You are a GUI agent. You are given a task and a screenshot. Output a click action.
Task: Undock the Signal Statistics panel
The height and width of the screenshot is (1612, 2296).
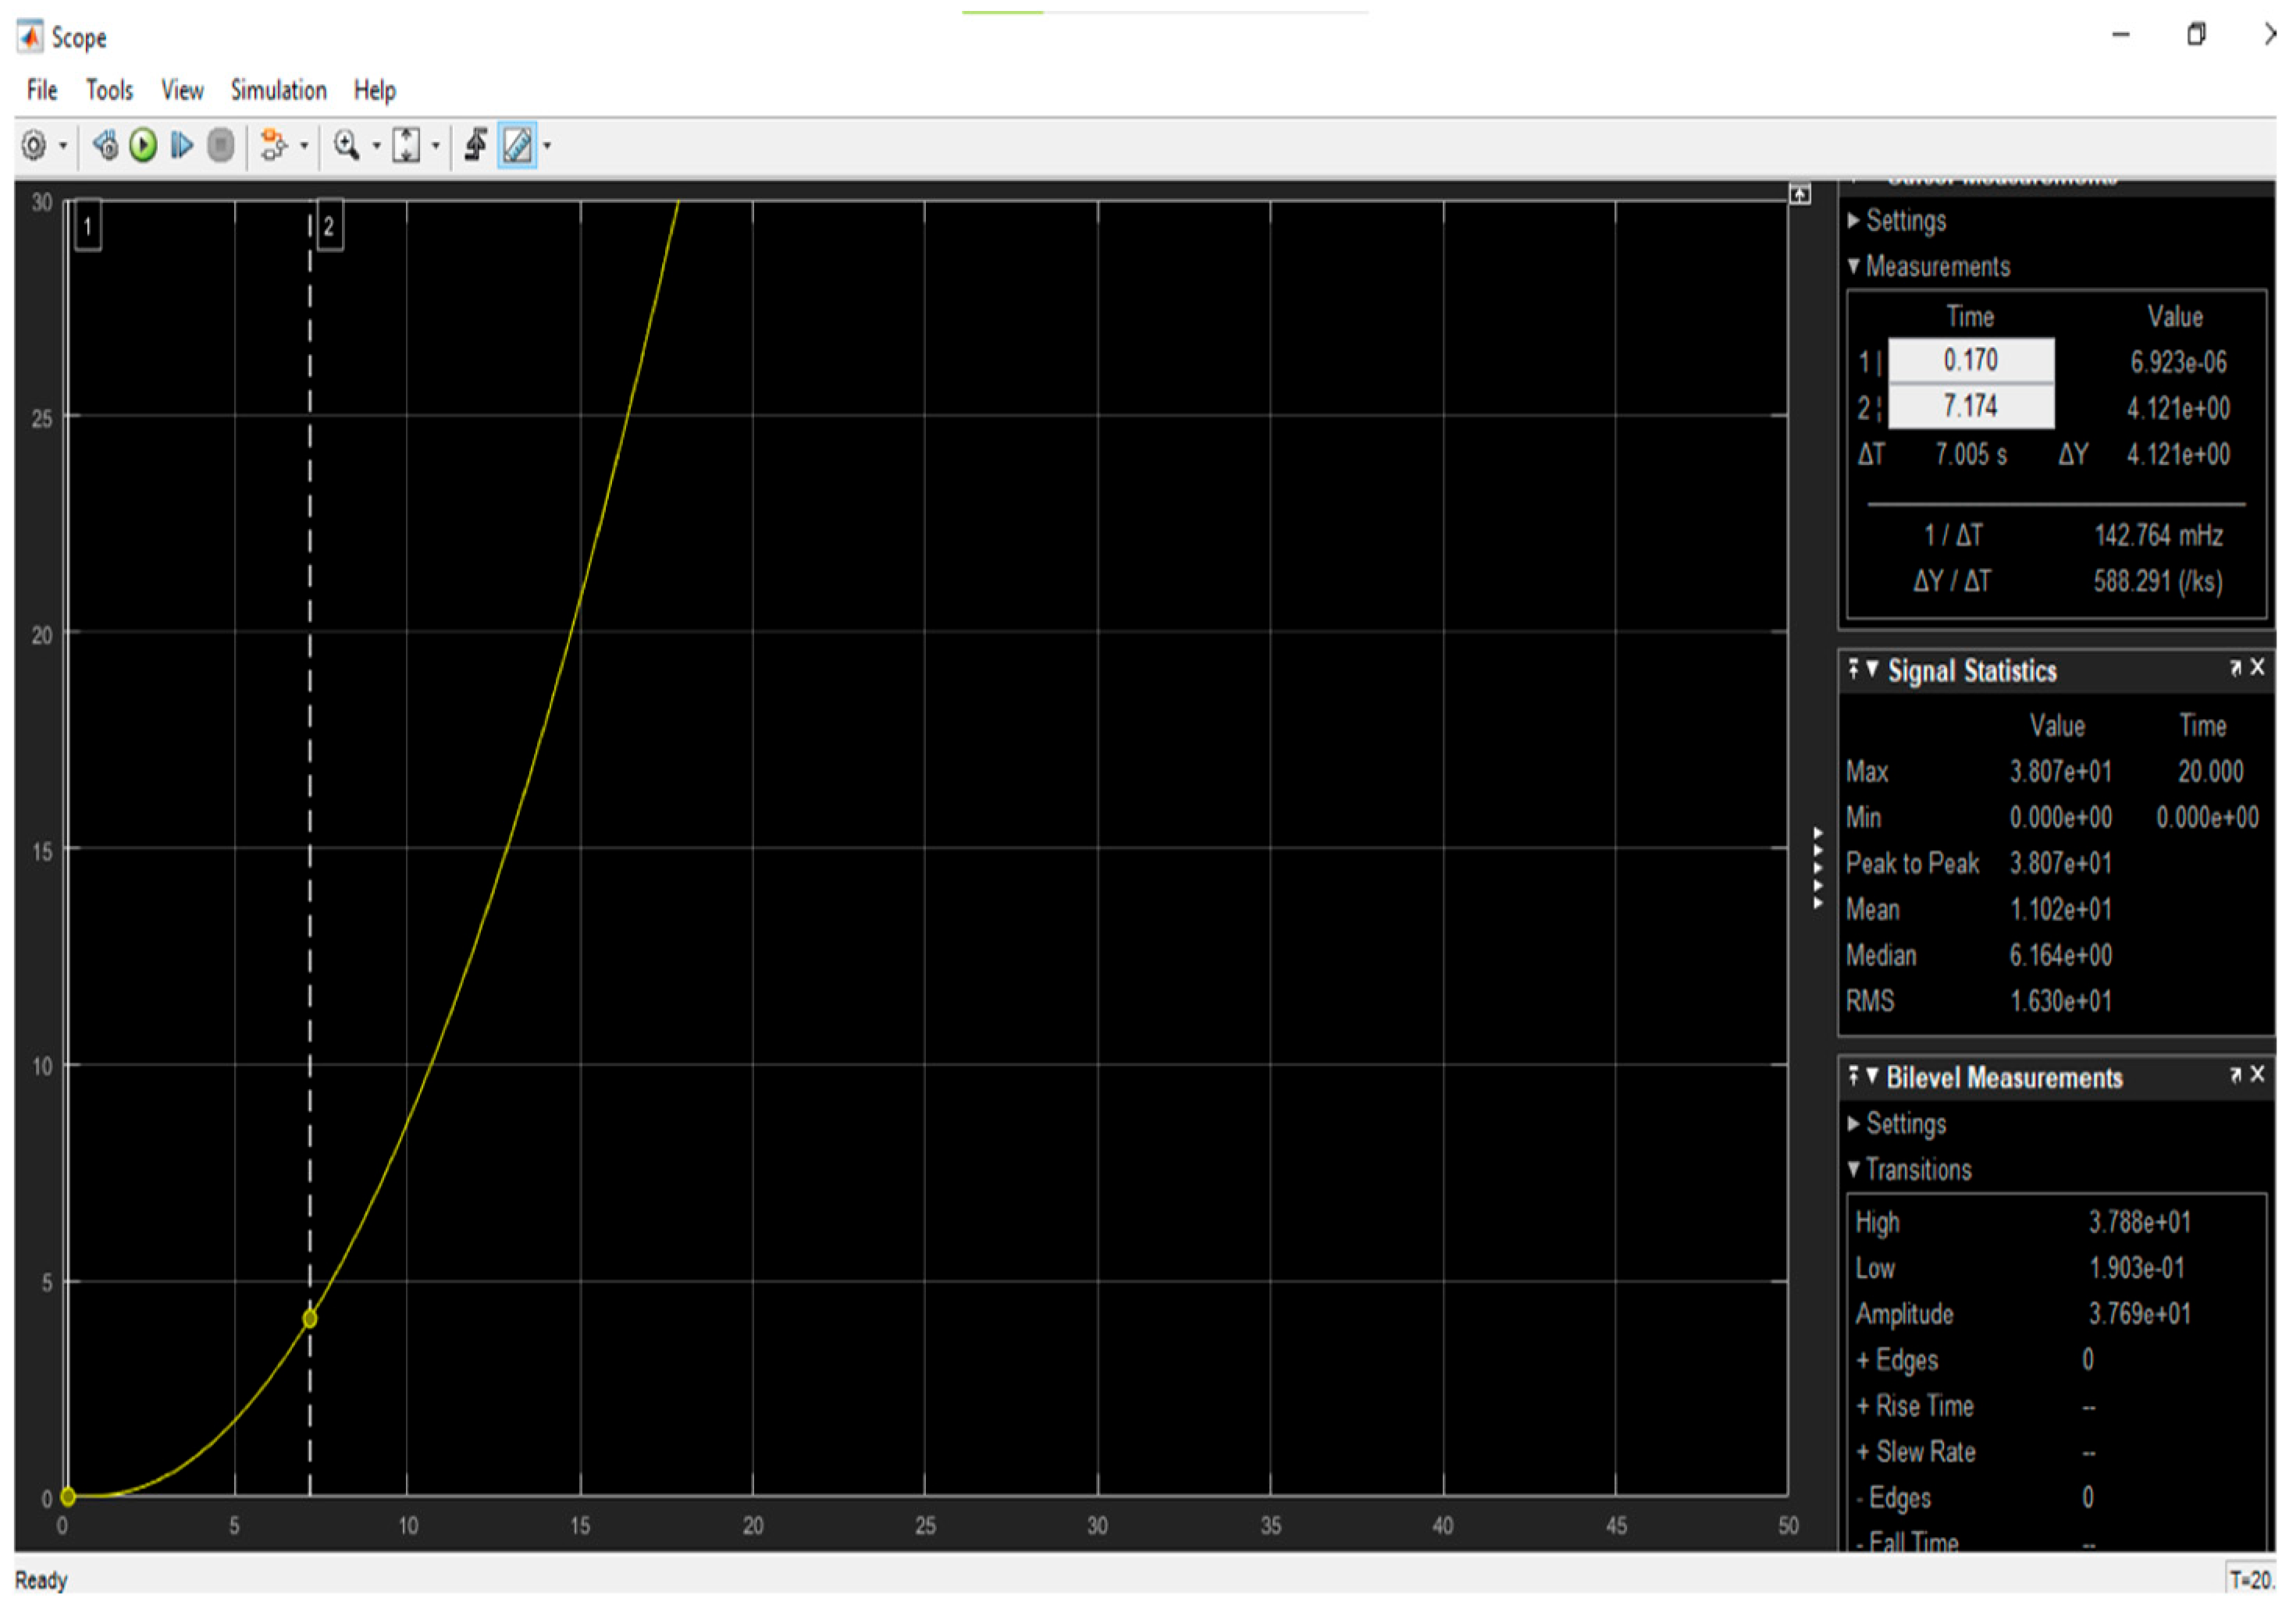[x=2236, y=669]
